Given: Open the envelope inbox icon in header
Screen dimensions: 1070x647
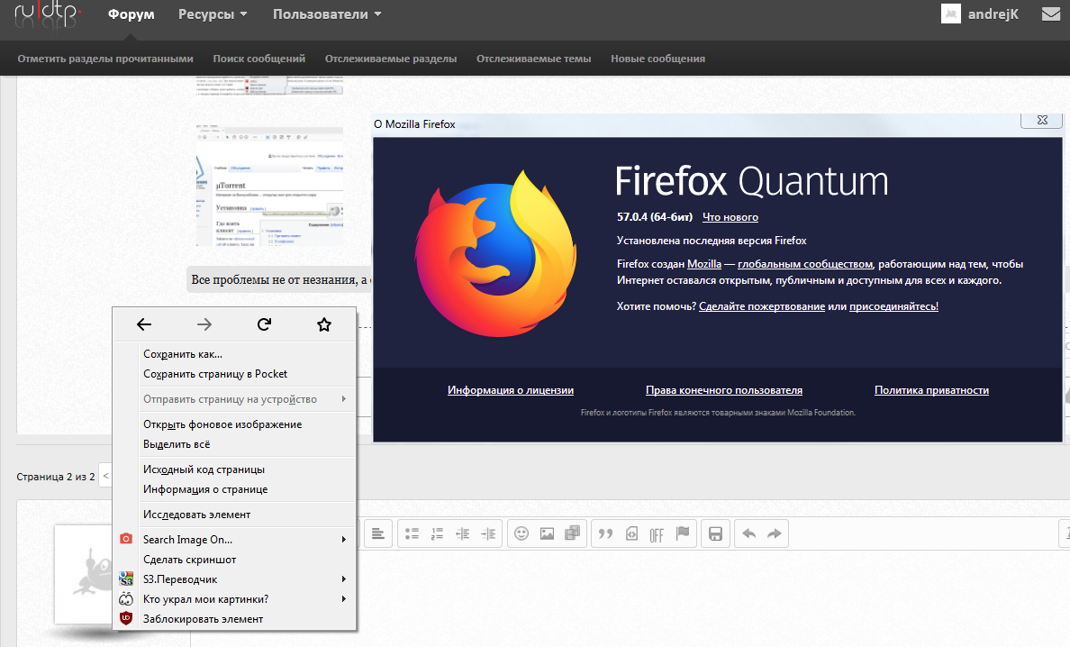Looking at the screenshot, I should pos(1051,14).
